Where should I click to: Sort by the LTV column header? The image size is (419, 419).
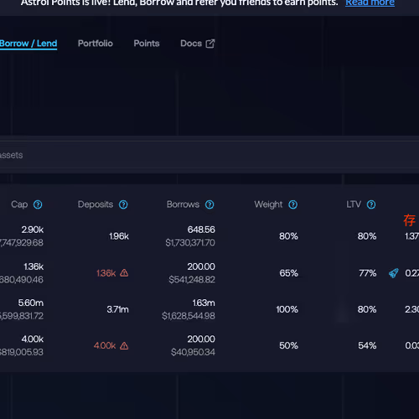click(354, 204)
